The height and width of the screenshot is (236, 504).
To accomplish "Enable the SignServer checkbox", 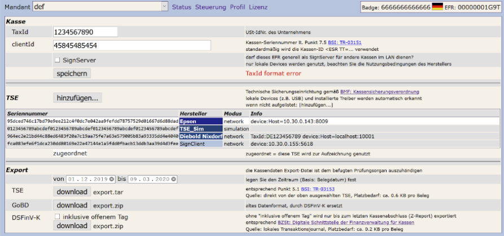I will click(x=57, y=60).
